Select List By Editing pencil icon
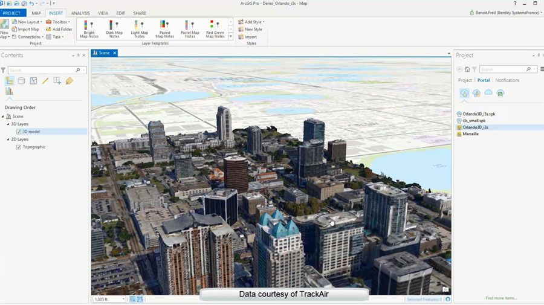The width and height of the screenshot is (544, 305). (45, 81)
